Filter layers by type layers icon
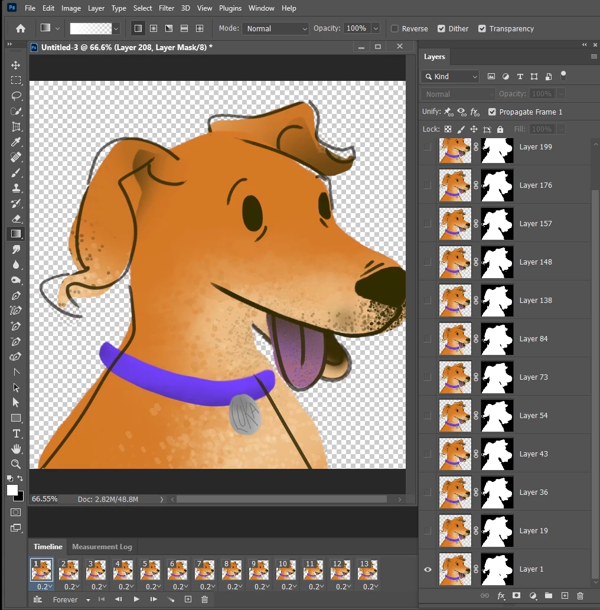This screenshot has width=600, height=610. [520, 77]
